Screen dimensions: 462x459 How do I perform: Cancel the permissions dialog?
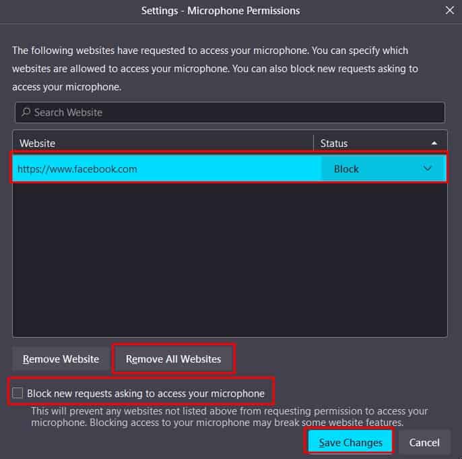tap(424, 443)
